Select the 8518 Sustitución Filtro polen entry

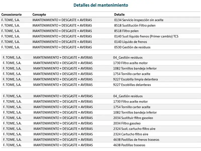coord(135,25)
